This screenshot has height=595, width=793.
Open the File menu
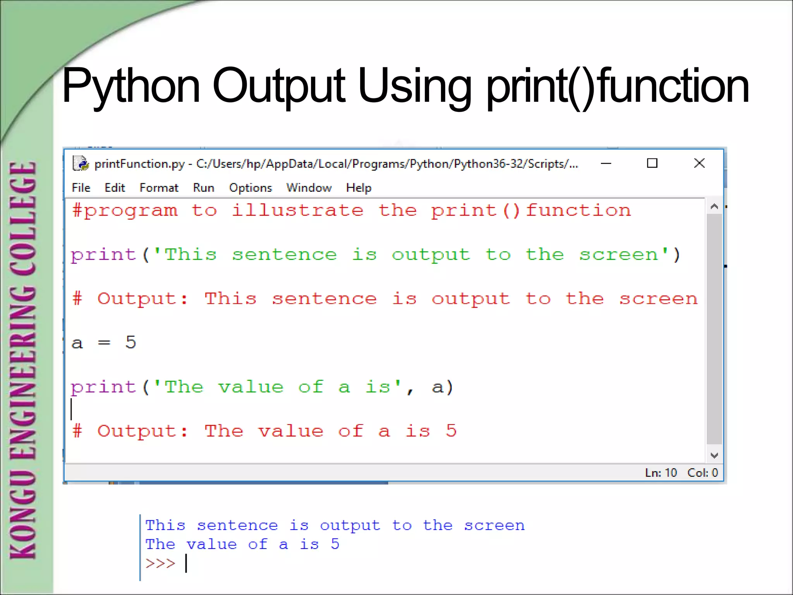click(81, 188)
